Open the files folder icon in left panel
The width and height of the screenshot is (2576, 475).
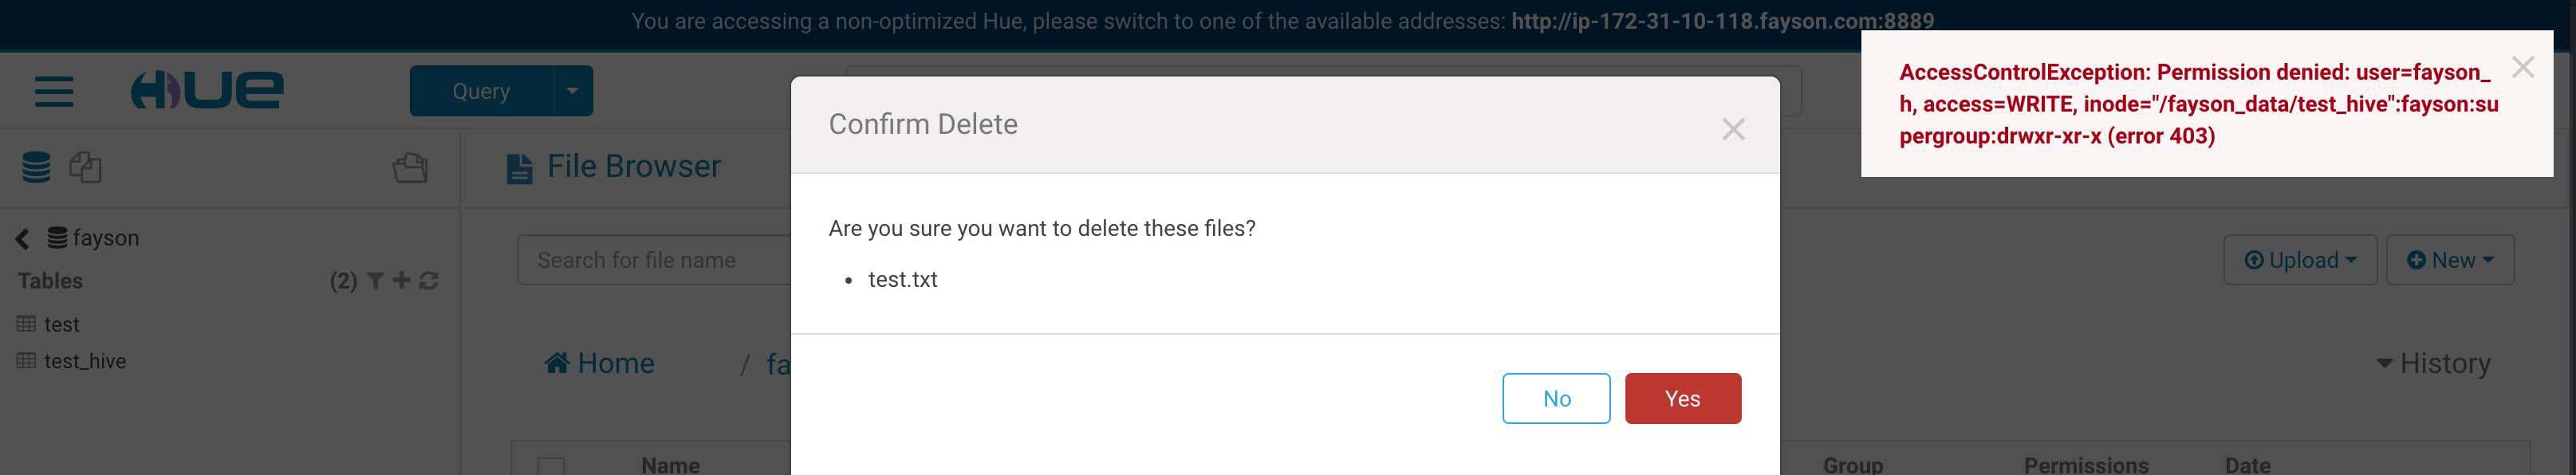click(x=410, y=167)
